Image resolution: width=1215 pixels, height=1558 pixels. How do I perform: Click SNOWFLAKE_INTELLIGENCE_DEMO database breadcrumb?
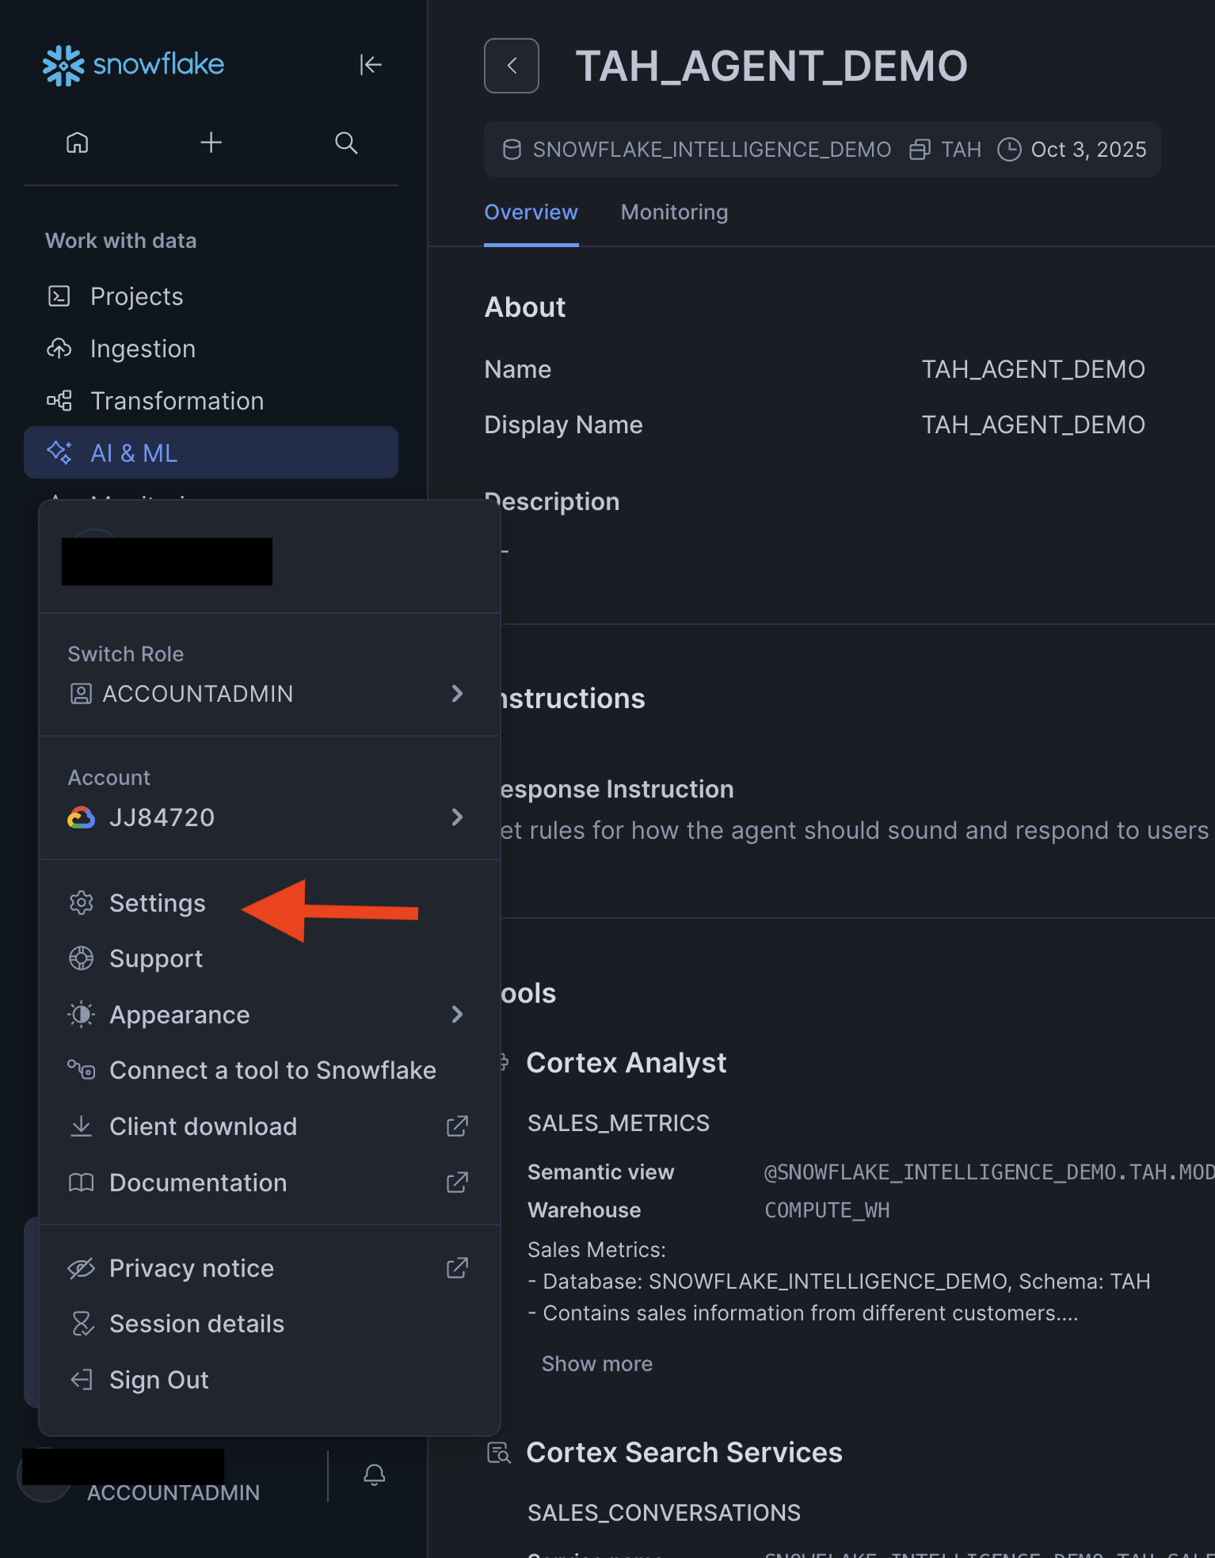711,150
